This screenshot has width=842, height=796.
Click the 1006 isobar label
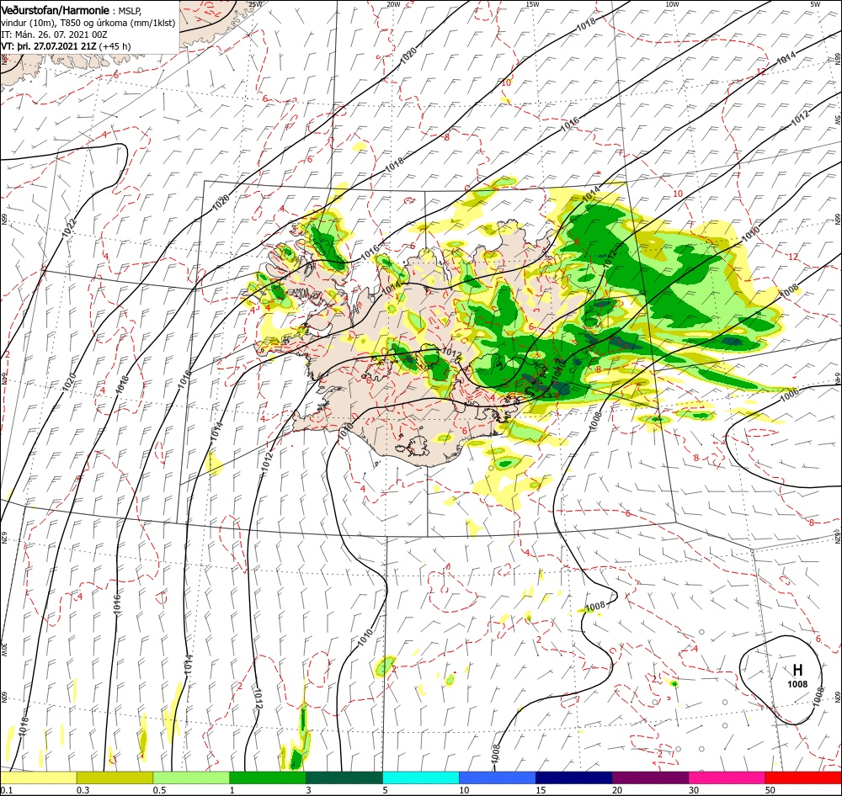click(789, 395)
